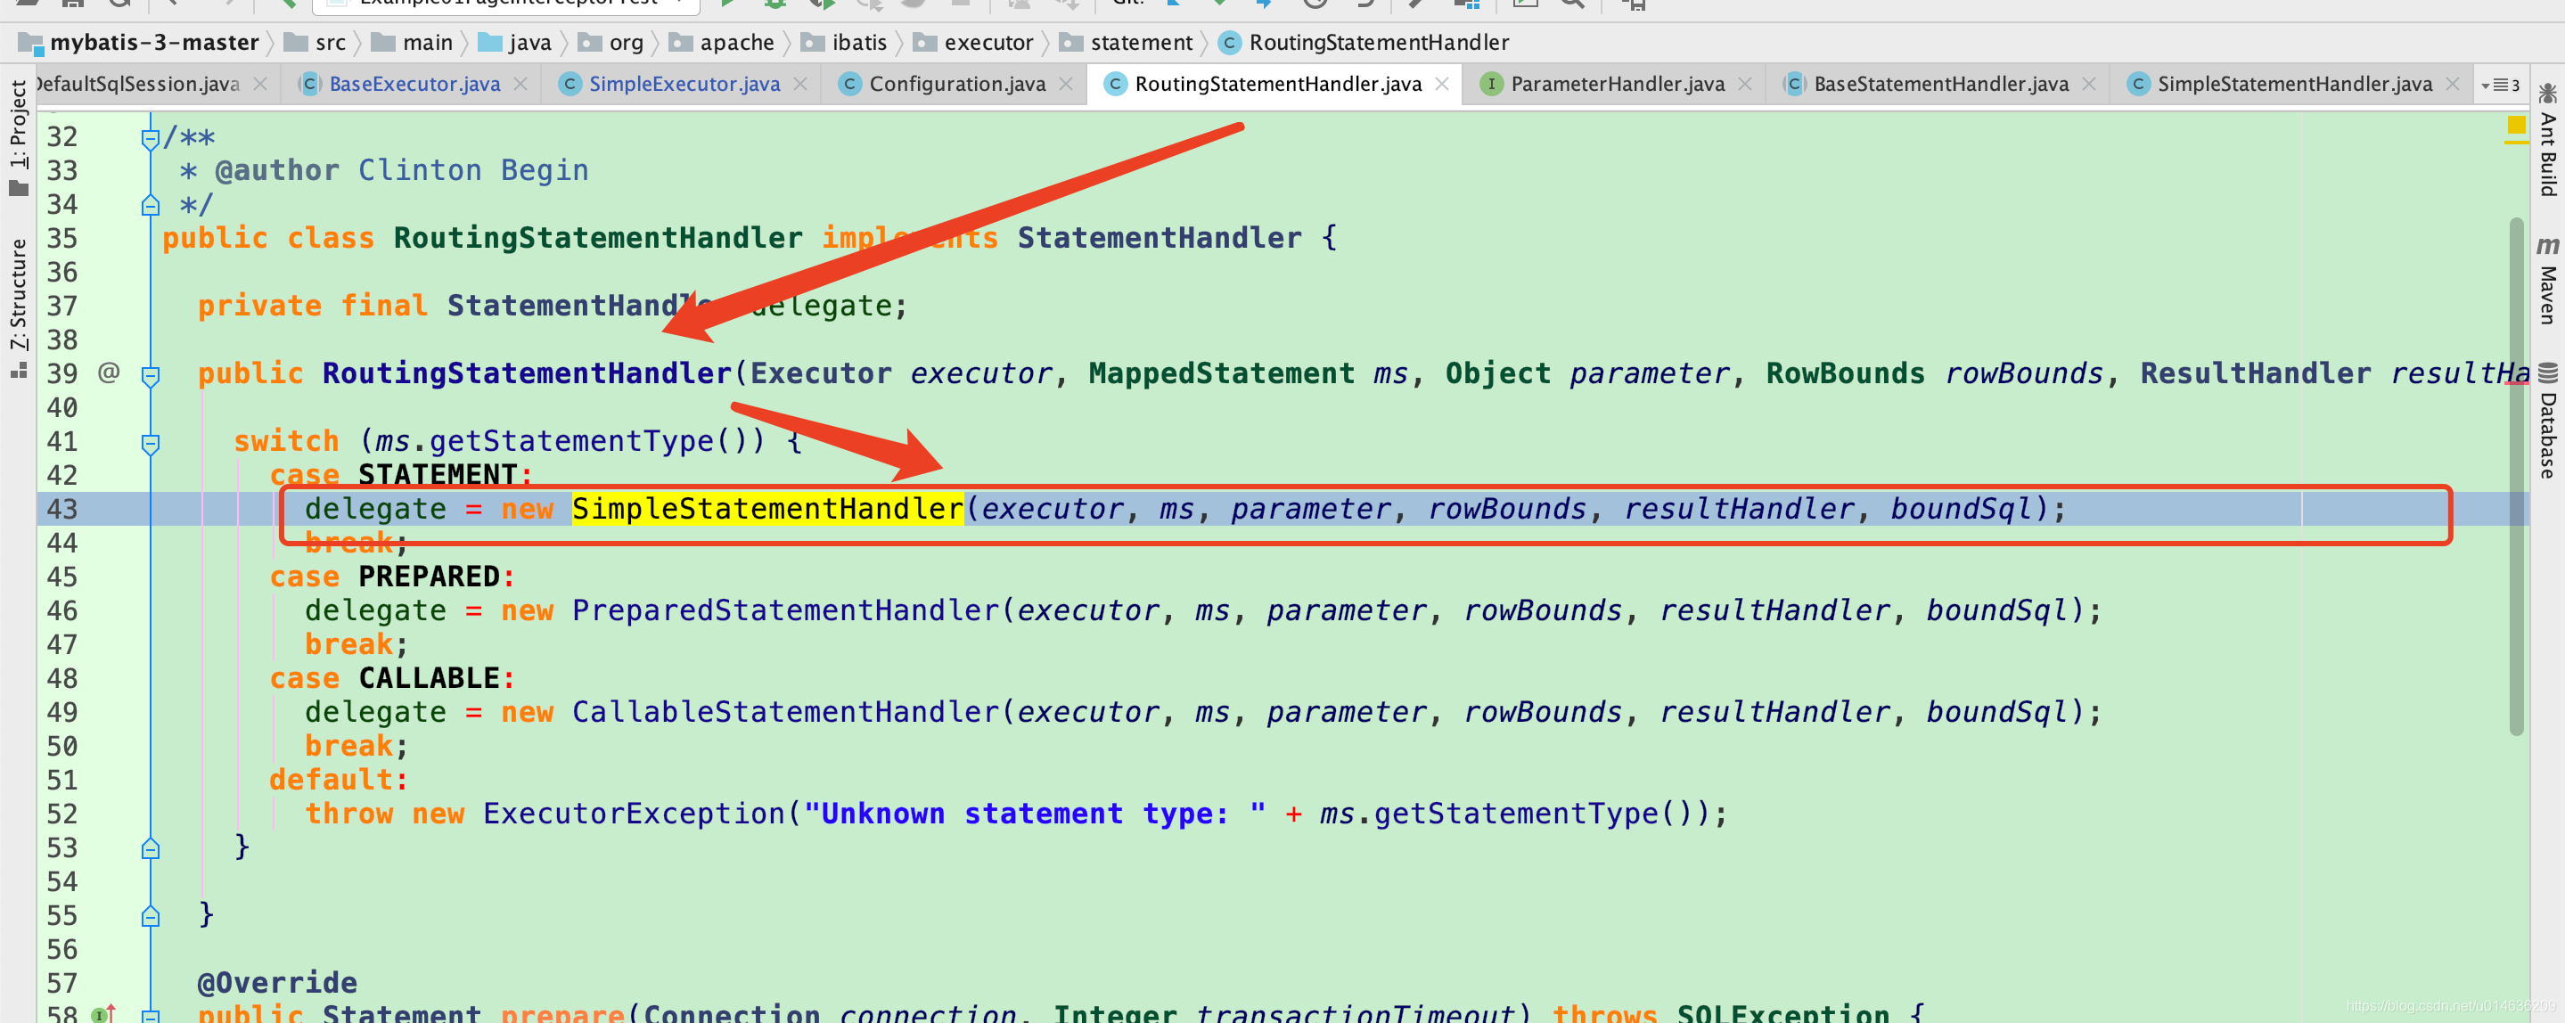Switch to the DefaultSqlSession.java tab
This screenshot has width=2565, height=1023.
137,85
